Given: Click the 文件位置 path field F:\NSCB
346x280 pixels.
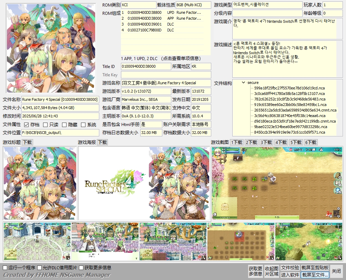Looking at the screenshot, I should point(60,133).
